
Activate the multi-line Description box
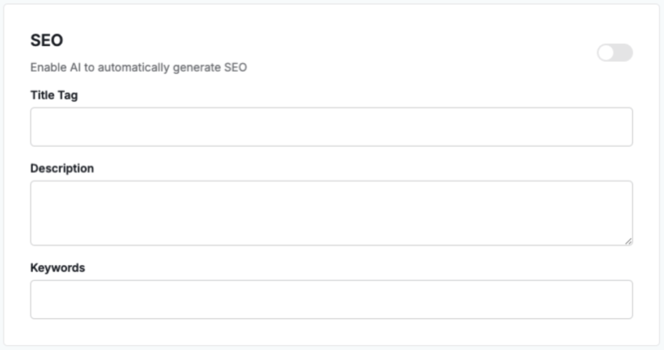(331, 213)
